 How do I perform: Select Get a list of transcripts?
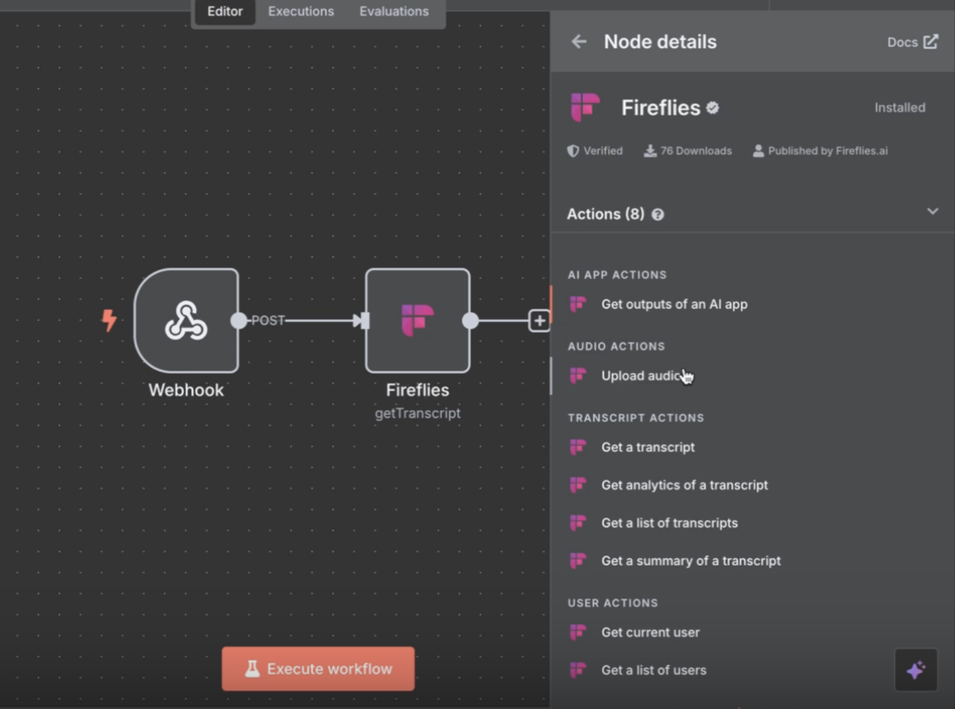tap(669, 523)
